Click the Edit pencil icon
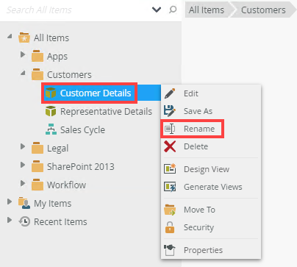 click(170, 93)
